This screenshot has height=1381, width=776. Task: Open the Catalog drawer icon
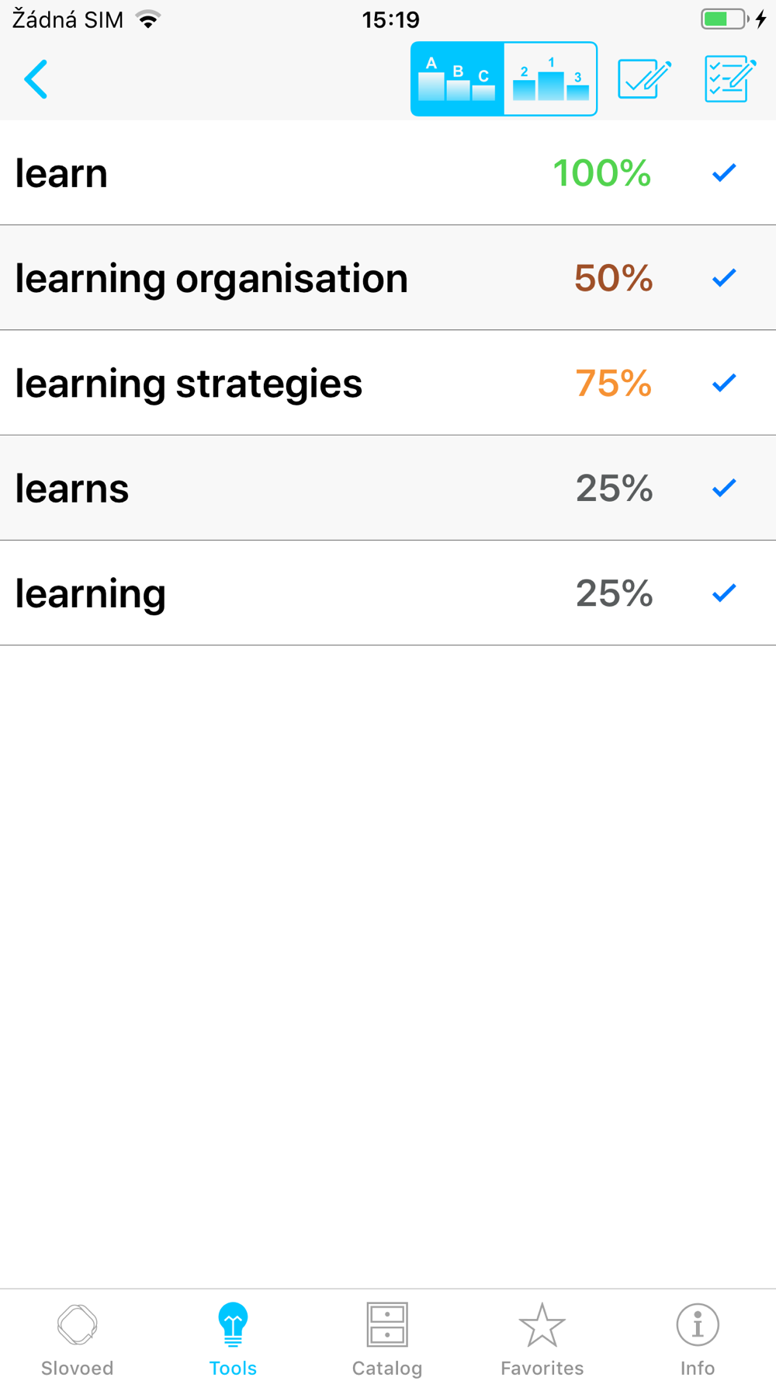[387, 1339]
